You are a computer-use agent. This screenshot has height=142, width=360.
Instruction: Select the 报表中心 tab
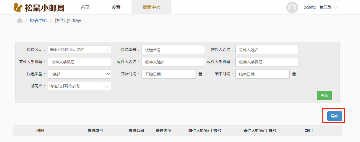point(151,7)
